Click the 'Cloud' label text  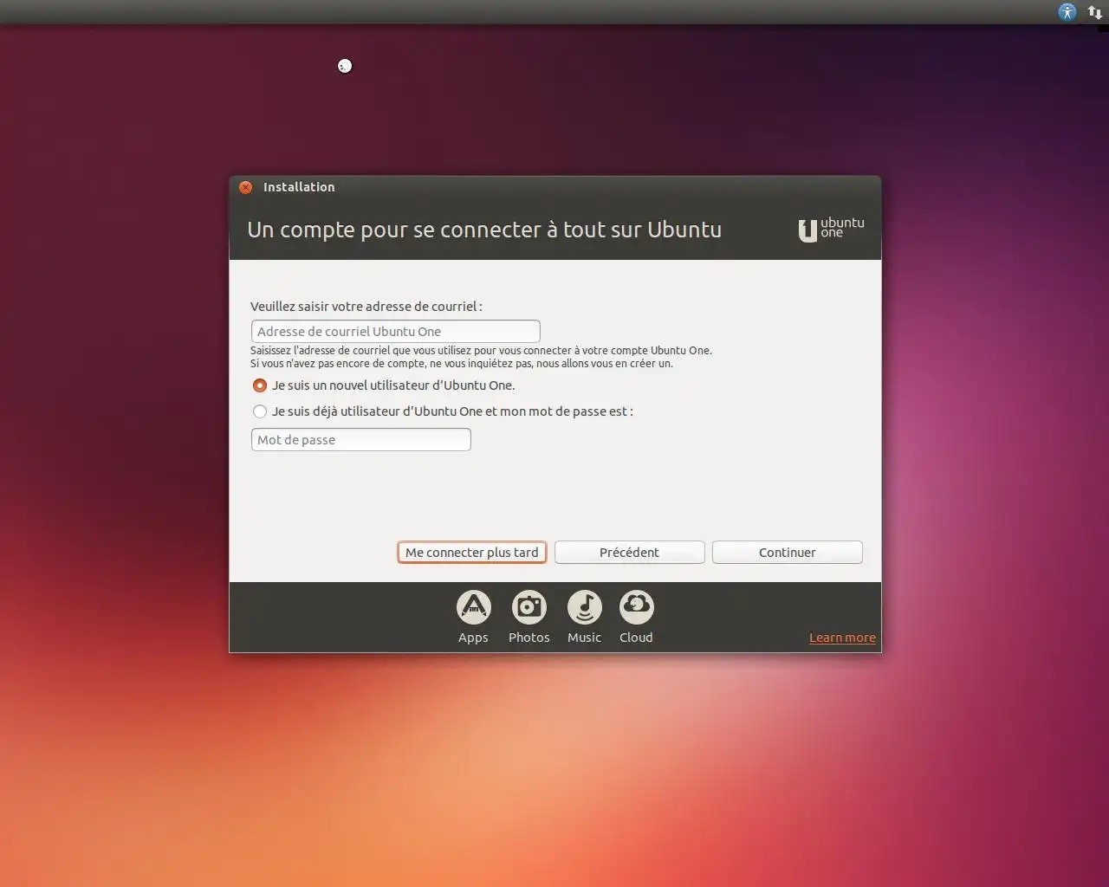636,638
